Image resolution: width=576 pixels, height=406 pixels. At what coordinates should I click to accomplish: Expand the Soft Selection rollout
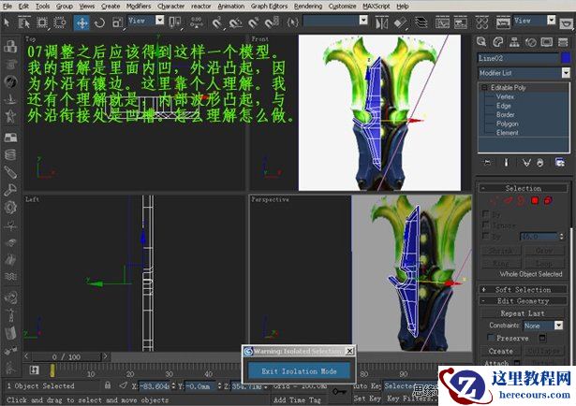tap(524, 289)
